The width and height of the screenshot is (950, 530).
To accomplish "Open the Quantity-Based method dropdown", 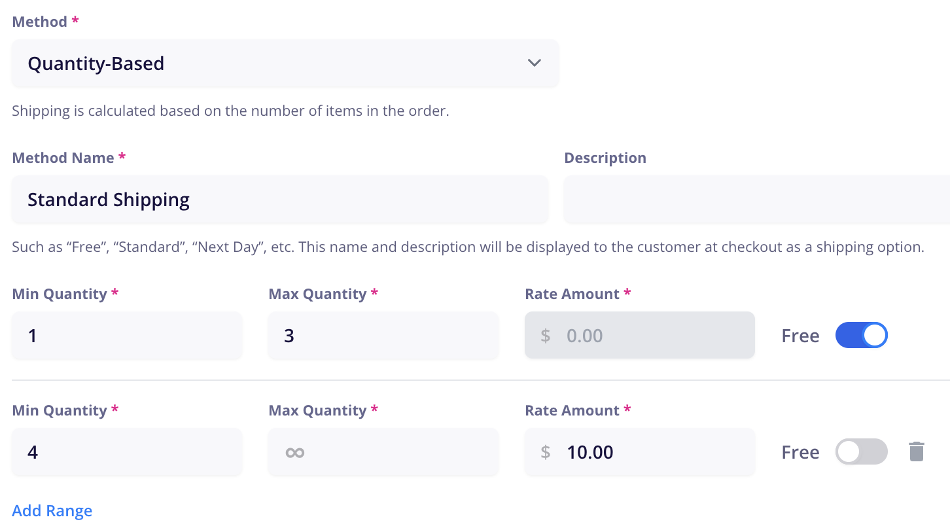I will coord(285,63).
